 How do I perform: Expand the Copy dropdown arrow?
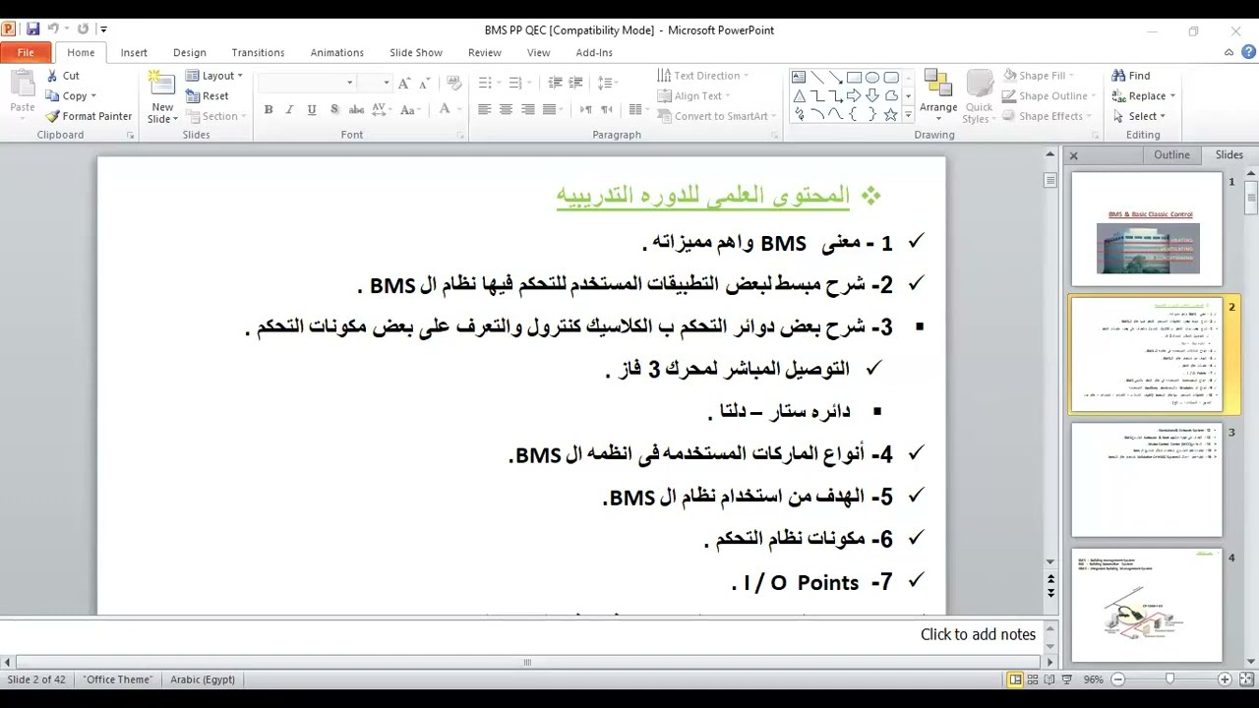[x=93, y=96]
